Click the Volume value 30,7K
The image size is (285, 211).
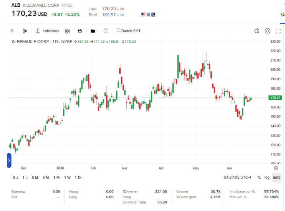[216, 191]
